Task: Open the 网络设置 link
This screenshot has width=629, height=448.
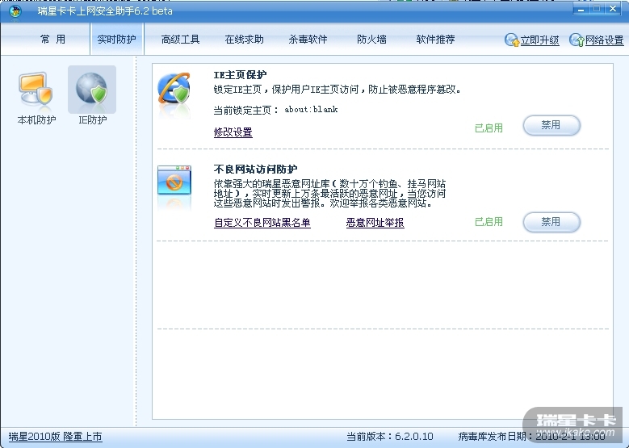Action: point(604,40)
